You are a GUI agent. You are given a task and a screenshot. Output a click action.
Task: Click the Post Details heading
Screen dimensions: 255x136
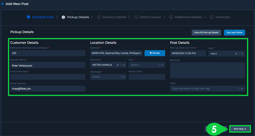click(180, 43)
